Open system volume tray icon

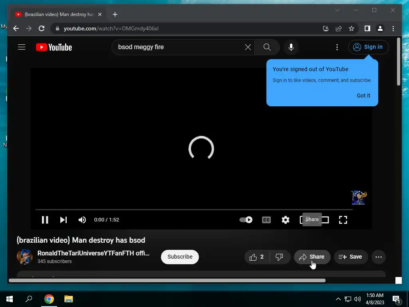point(357,299)
